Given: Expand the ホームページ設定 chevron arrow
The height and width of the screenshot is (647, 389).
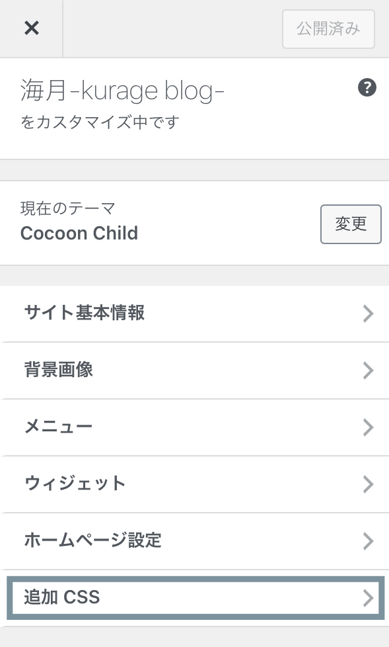Looking at the screenshot, I should [368, 541].
